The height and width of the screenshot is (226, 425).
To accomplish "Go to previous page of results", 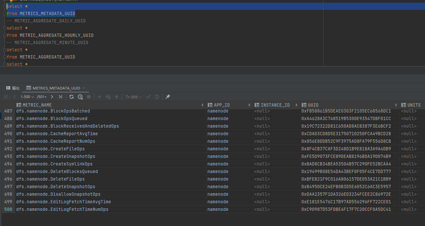I will point(15,97).
